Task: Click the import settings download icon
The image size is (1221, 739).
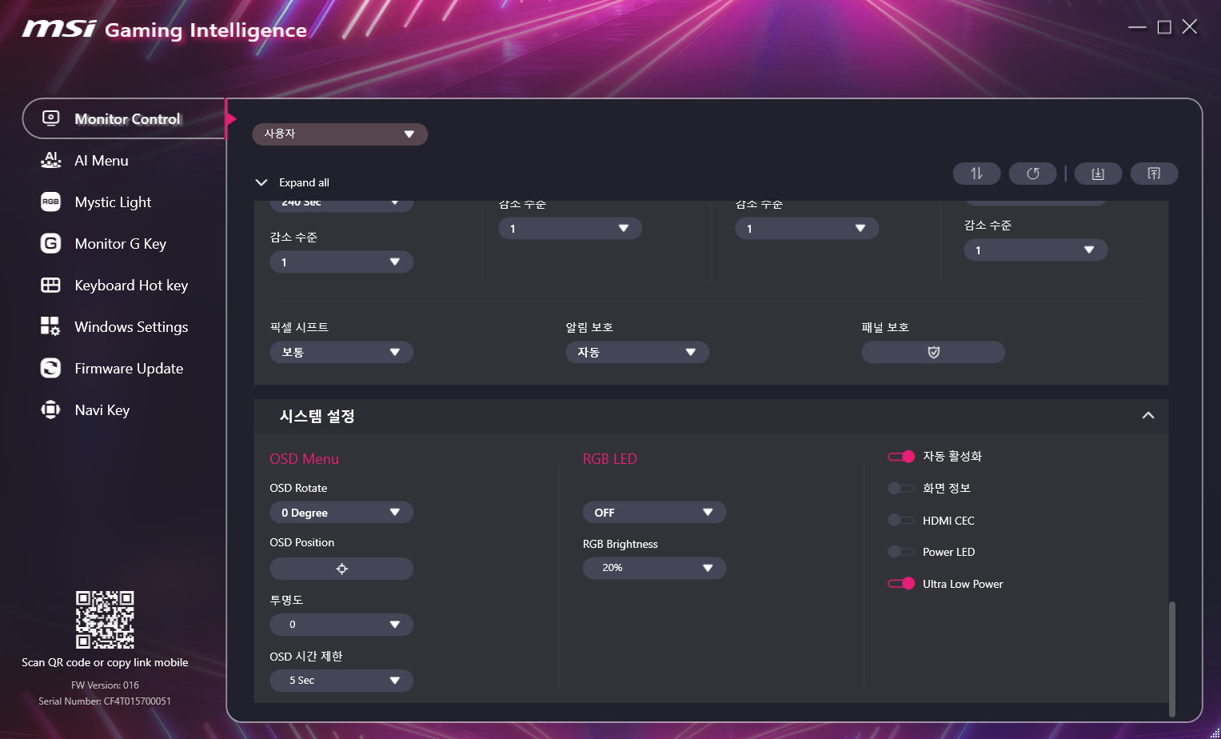Action: [1098, 174]
